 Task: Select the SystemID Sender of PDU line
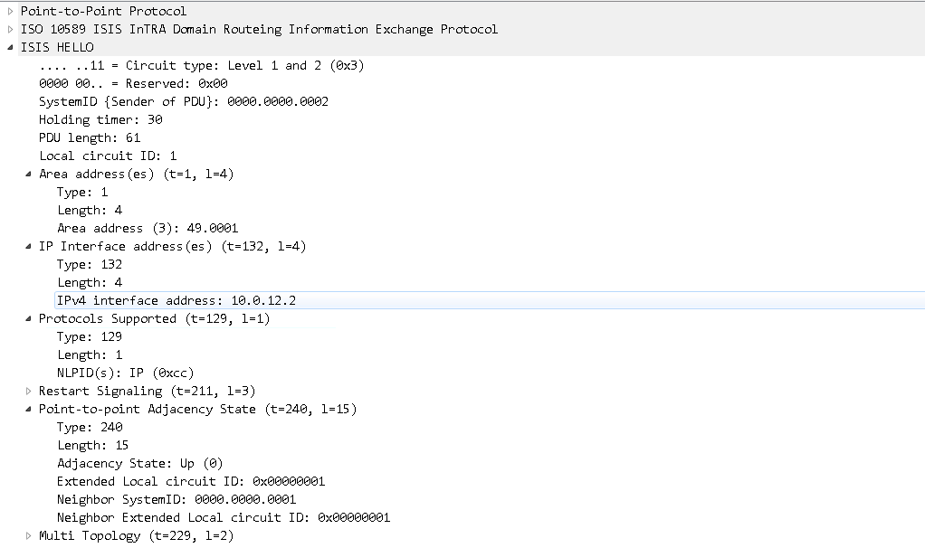[183, 101]
